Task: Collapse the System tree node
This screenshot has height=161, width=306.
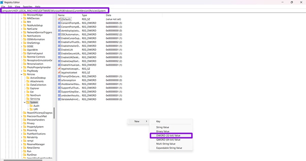Action: pyautogui.click(x=24, y=102)
